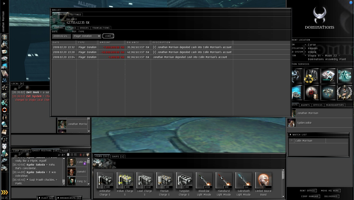Open the Ships [1] hangar tab
Viewport: 354px width, 200px height.
click(118, 157)
